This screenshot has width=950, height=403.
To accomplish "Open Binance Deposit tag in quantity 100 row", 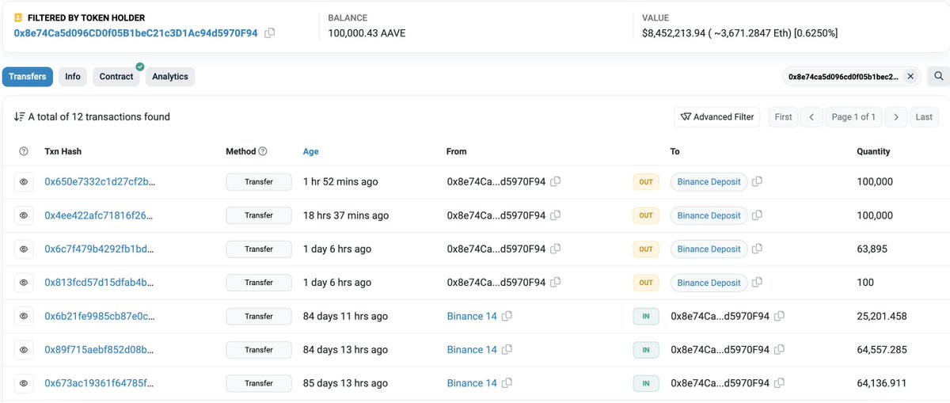I will (x=709, y=283).
